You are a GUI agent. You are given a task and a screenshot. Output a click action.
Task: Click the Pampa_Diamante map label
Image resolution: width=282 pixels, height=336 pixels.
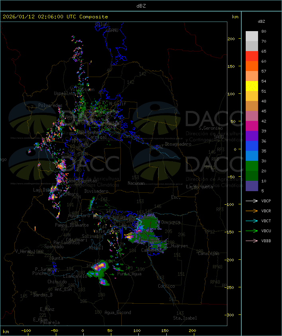click(x=72, y=225)
